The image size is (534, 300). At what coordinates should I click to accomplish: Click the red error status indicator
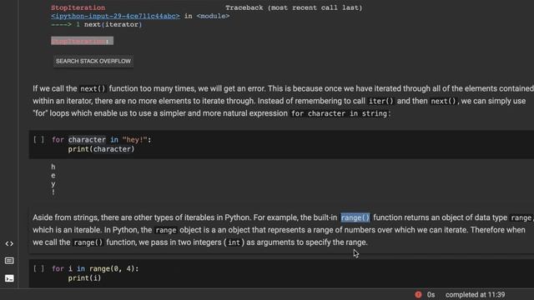[418, 294]
